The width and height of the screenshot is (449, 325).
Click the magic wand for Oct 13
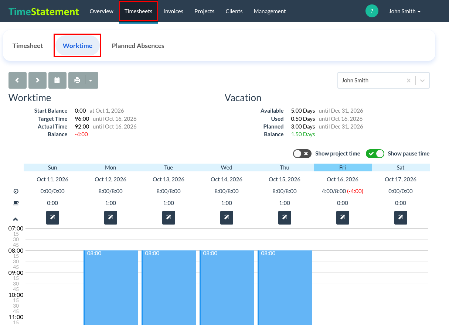pos(169,218)
